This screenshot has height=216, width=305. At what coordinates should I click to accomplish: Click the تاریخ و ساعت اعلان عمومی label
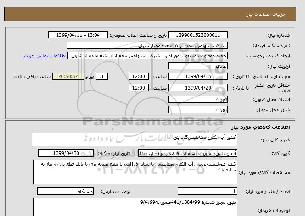coord(138,35)
